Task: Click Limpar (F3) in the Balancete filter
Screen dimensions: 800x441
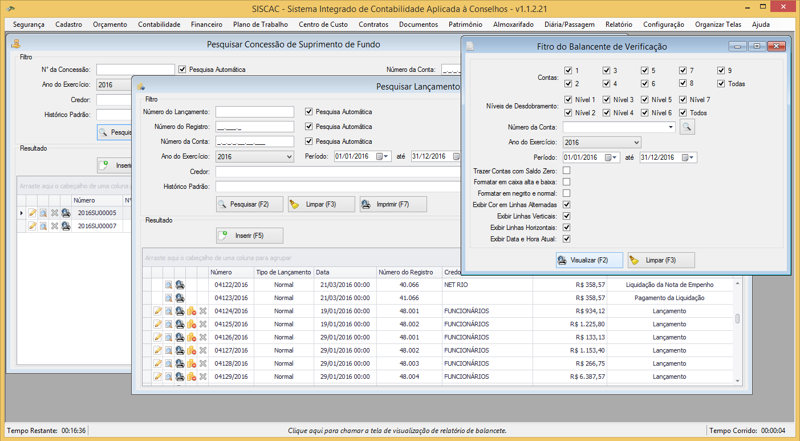Action: [x=661, y=260]
